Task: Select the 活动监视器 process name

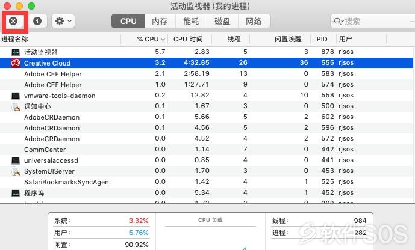Action: [41, 52]
